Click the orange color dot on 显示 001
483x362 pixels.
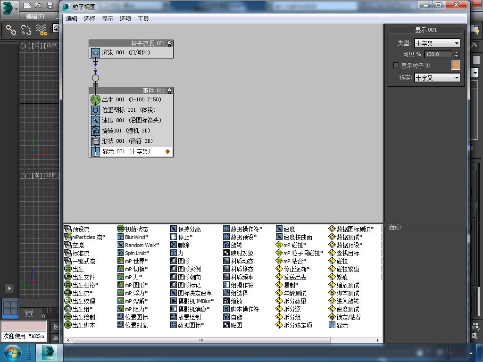tap(167, 151)
